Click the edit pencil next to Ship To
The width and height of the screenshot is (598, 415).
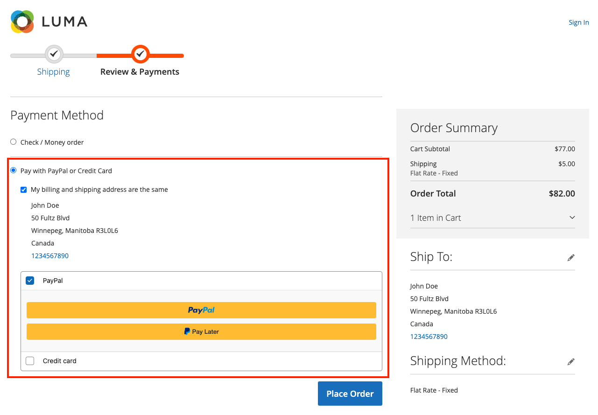click(571, 257)
